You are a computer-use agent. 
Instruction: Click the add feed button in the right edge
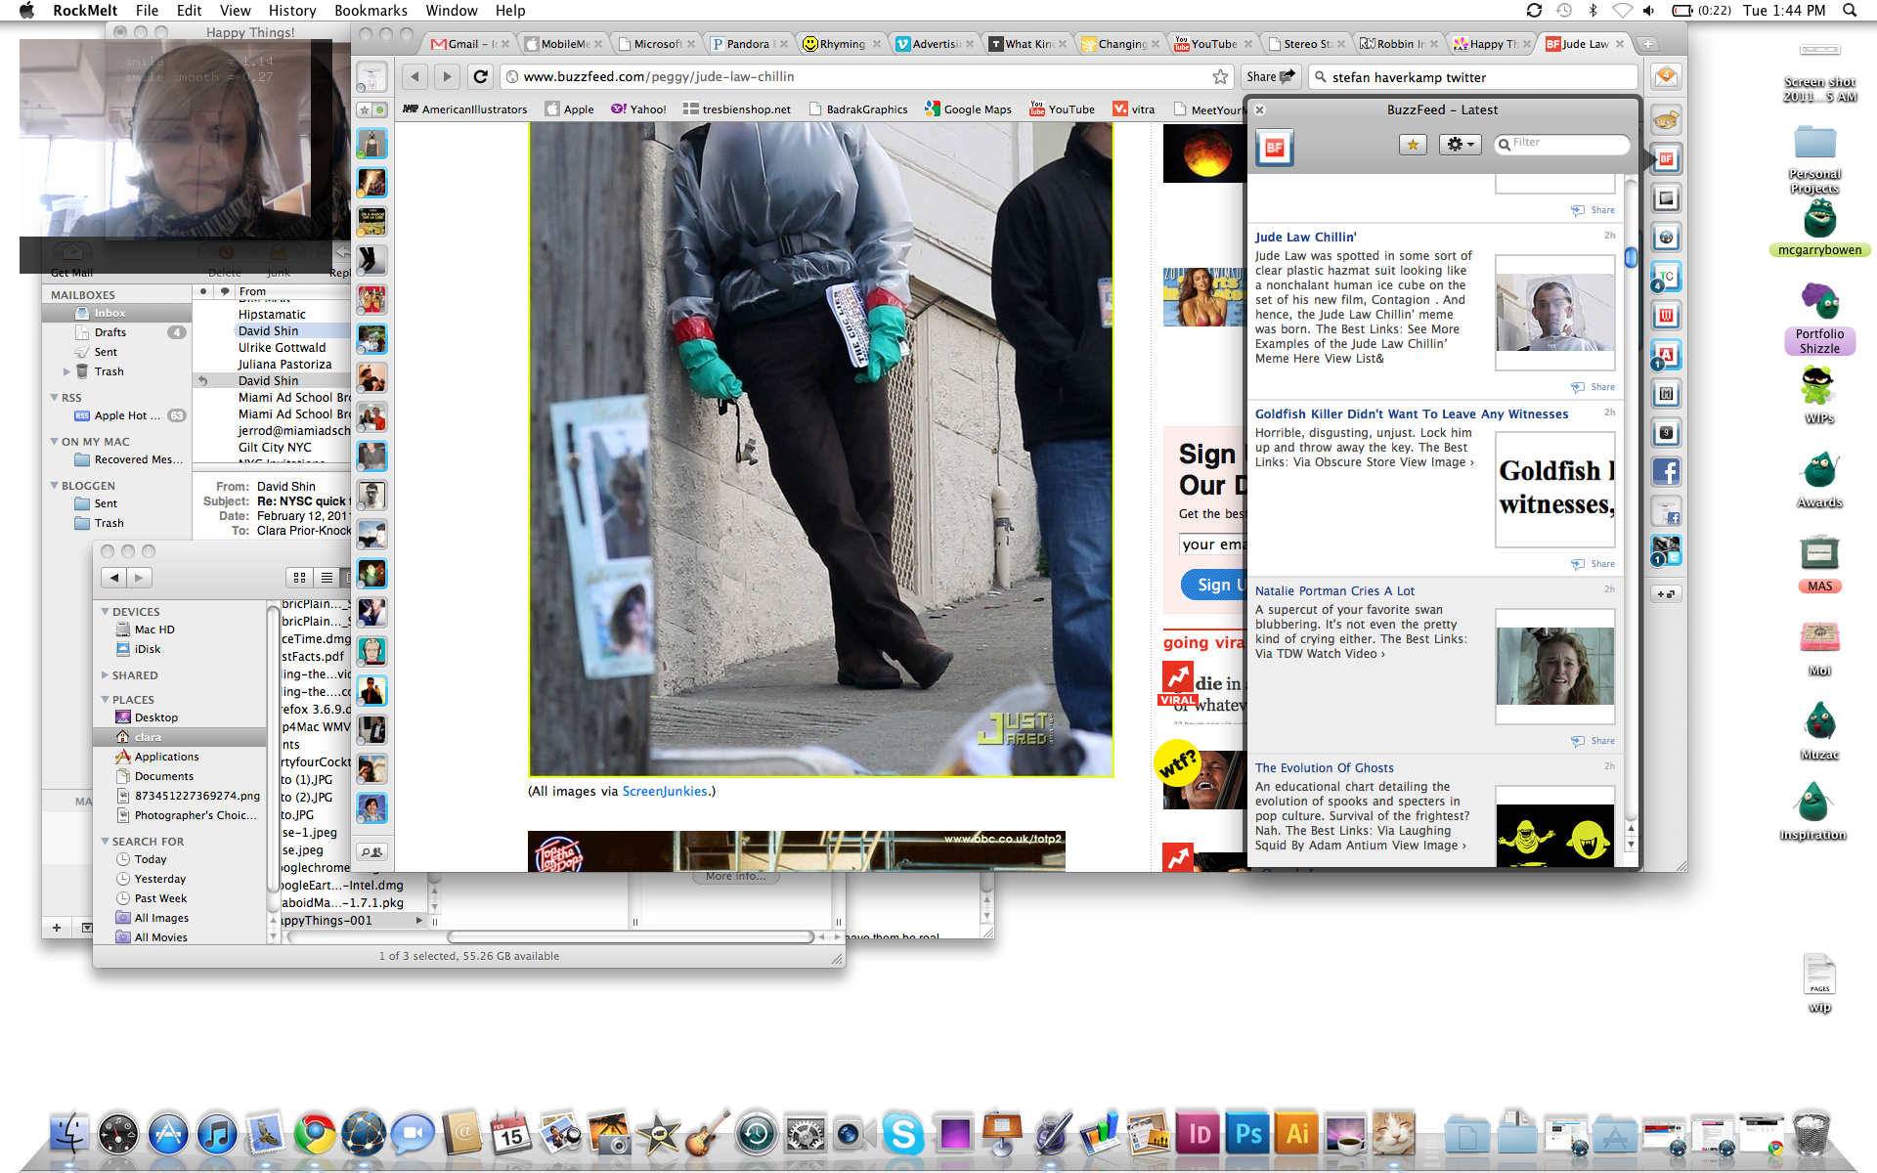pyautogui.click(x=1666, y=593)
